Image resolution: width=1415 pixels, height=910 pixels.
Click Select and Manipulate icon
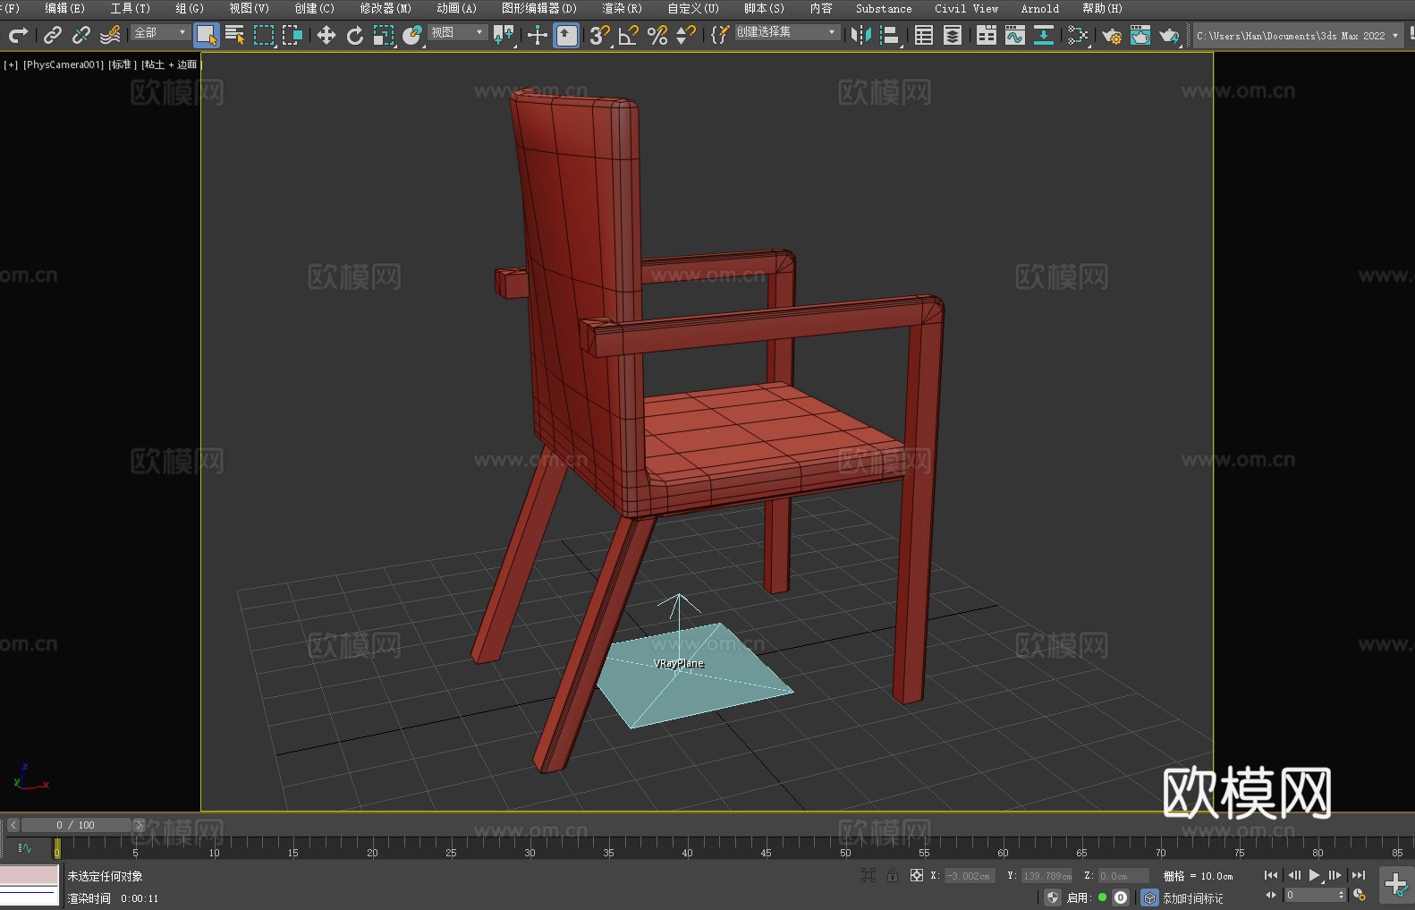click(538, 35)
